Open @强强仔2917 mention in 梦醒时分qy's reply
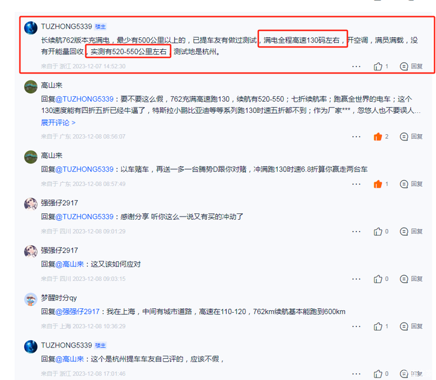 pos(77,311)
